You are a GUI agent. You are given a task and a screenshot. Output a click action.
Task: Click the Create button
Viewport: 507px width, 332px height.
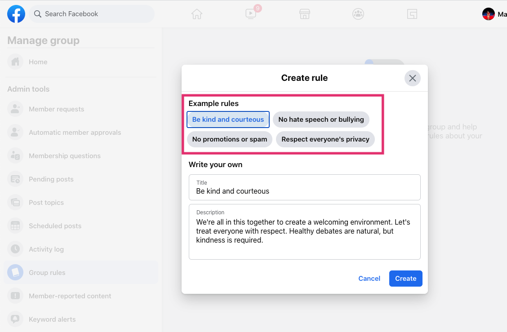coord(405,279)
